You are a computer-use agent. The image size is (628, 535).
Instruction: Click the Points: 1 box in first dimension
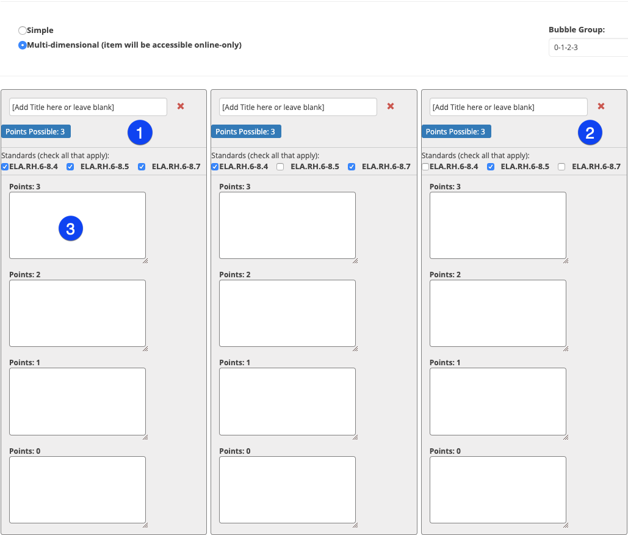pyautogui.click(x=78, y=401)
